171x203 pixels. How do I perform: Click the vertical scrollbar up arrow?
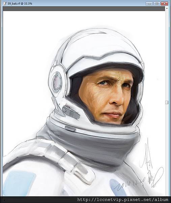tap(167, 8)
